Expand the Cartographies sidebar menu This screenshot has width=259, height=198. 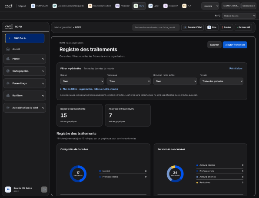pos(25,71)
